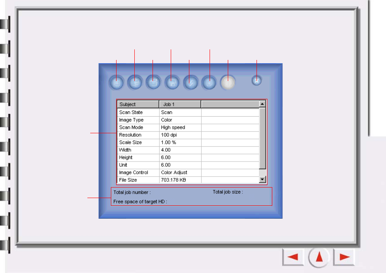
Task: Go to next page with right arrow
Action: (x=344, y=257)
